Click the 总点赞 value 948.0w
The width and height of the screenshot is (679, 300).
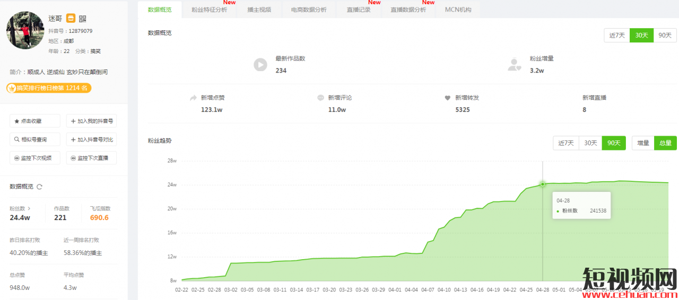[20, 288]
